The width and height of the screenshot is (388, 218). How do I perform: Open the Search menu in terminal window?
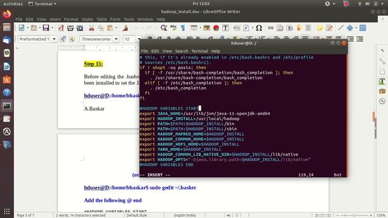tap(181, 51)
